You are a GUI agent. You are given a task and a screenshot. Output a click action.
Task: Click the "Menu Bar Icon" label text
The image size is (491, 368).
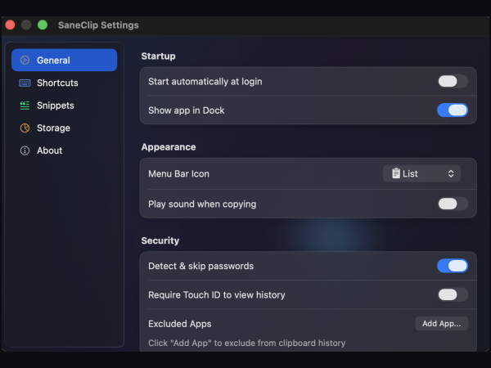[x=178, y=173]
